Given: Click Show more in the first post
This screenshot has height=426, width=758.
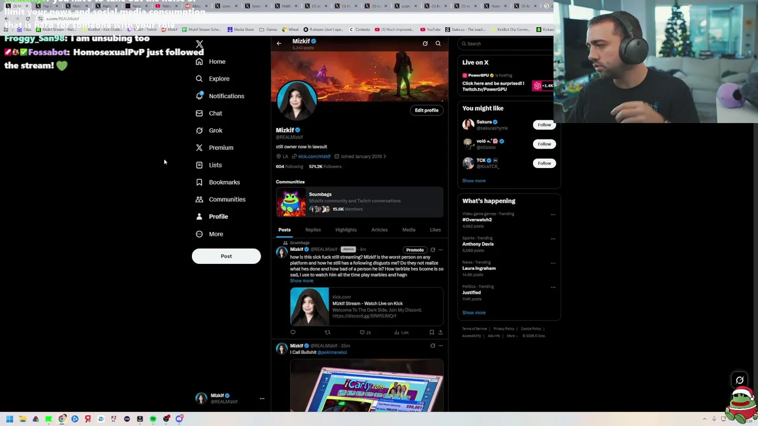Looking at the screenshot, I should [x=301, y=280].
